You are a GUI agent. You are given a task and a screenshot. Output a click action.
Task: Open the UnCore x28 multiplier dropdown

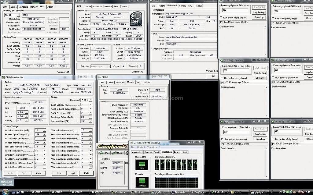pos(27,116)
